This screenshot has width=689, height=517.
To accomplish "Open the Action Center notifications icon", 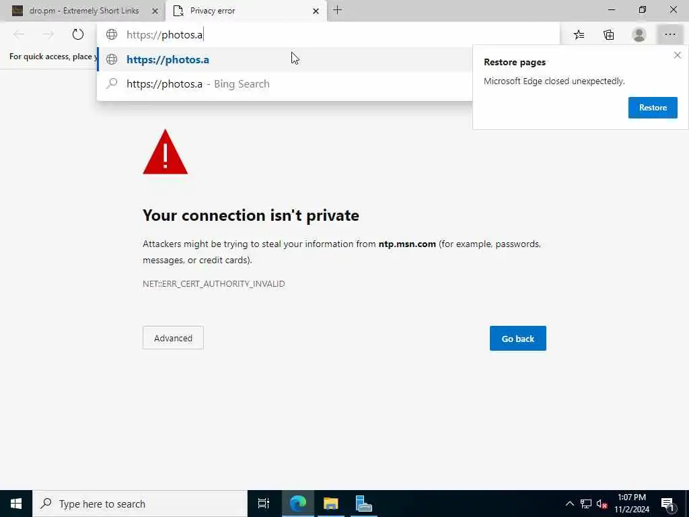I will click(668, 504).
